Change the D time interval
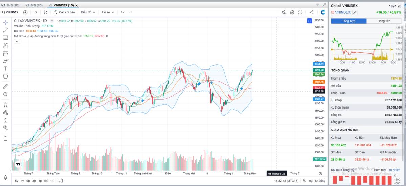Image resolution: width=406 pixels, height=186 pixels. 35,12
